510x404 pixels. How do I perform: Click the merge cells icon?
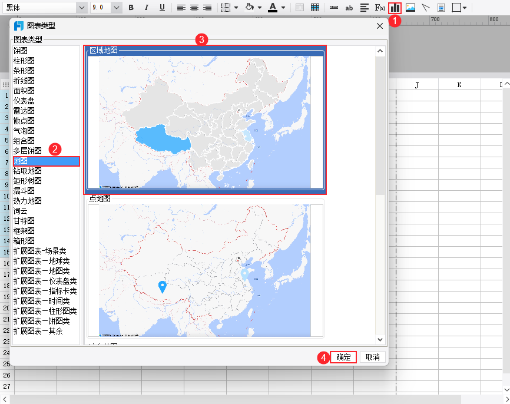(x=299, y=8)
